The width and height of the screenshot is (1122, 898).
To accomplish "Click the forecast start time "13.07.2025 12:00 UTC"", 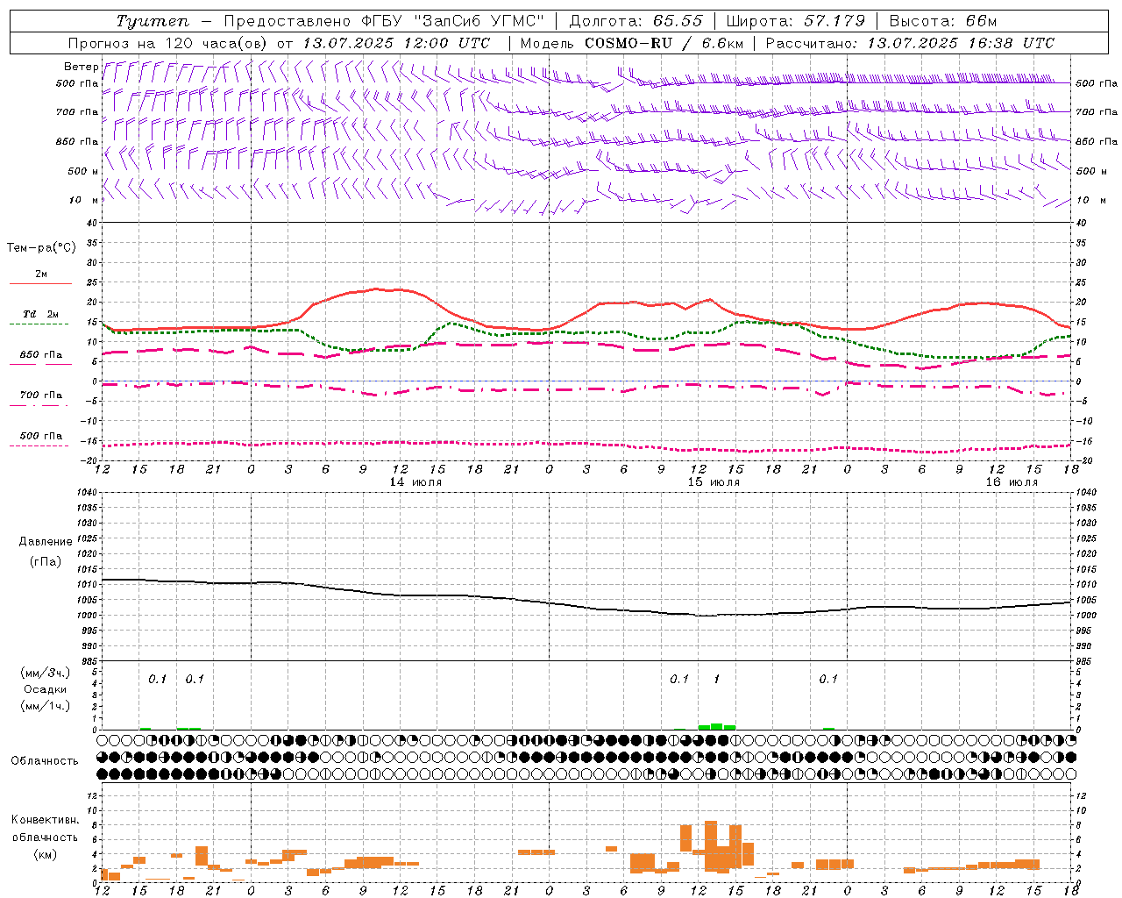I will pyautogui.click(x=396, y=43).
